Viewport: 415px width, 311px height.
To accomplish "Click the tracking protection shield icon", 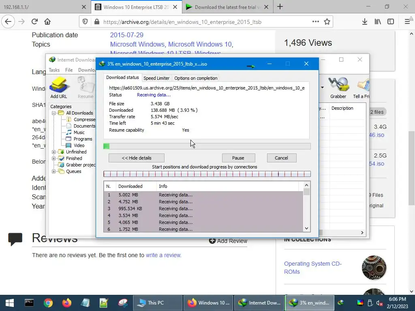I will (85, 22).
